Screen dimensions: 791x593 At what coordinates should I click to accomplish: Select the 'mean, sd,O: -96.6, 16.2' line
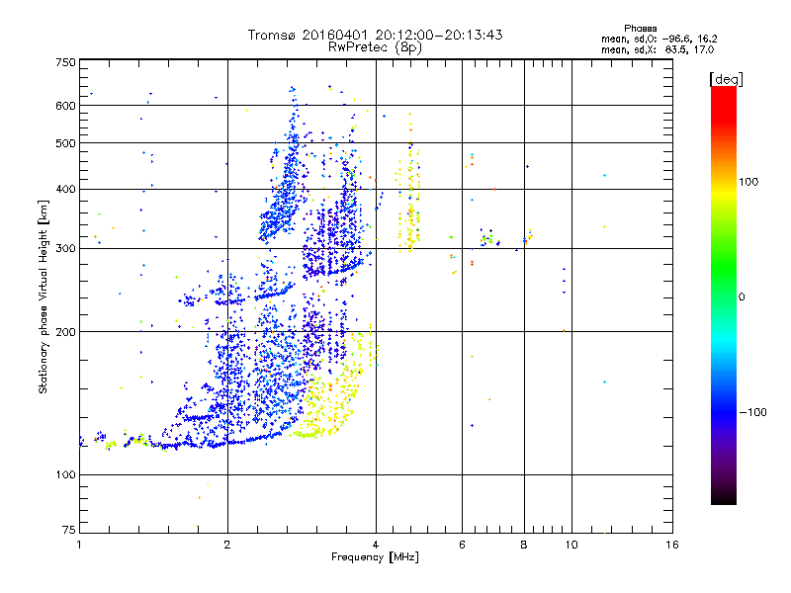[659, 39]
